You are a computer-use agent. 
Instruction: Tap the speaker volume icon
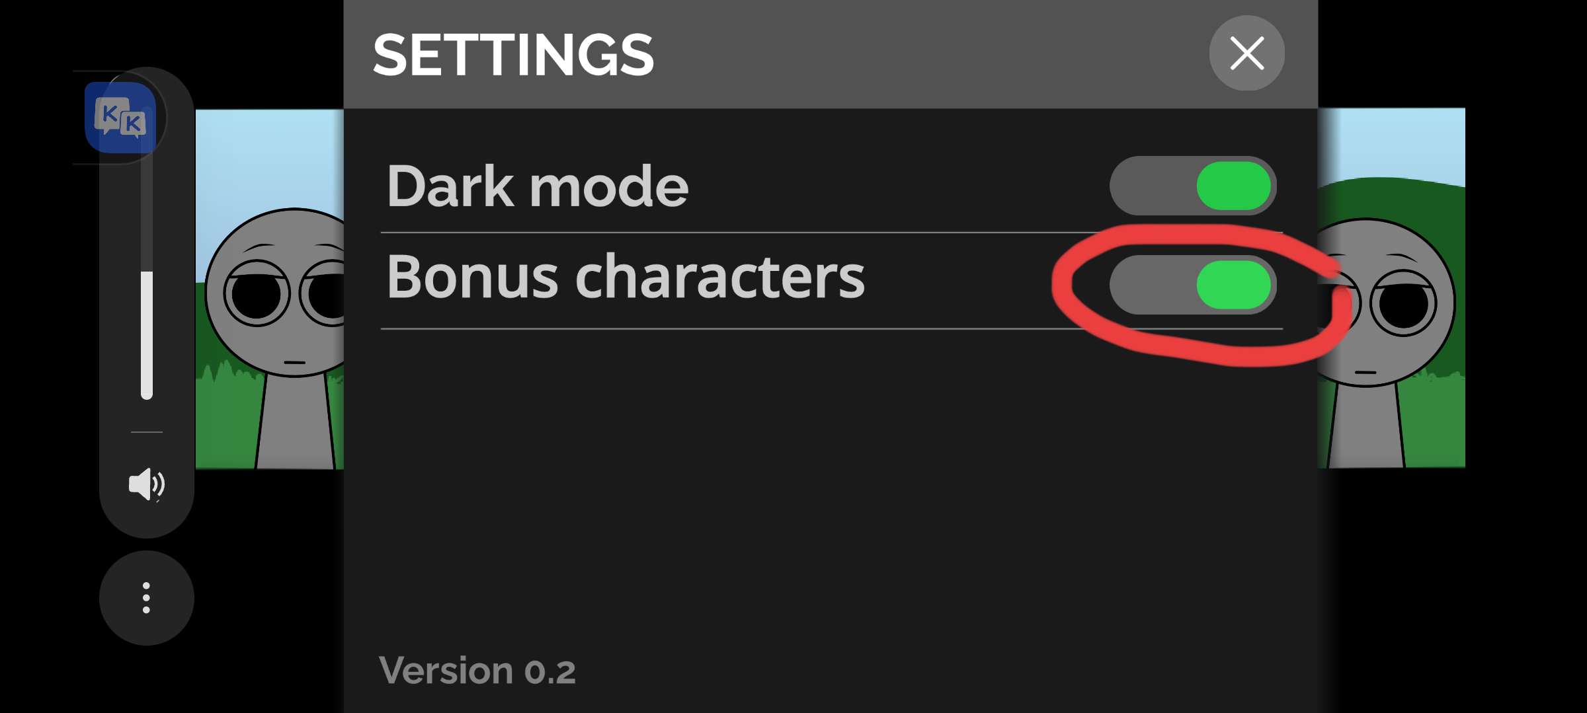(146, 484)
